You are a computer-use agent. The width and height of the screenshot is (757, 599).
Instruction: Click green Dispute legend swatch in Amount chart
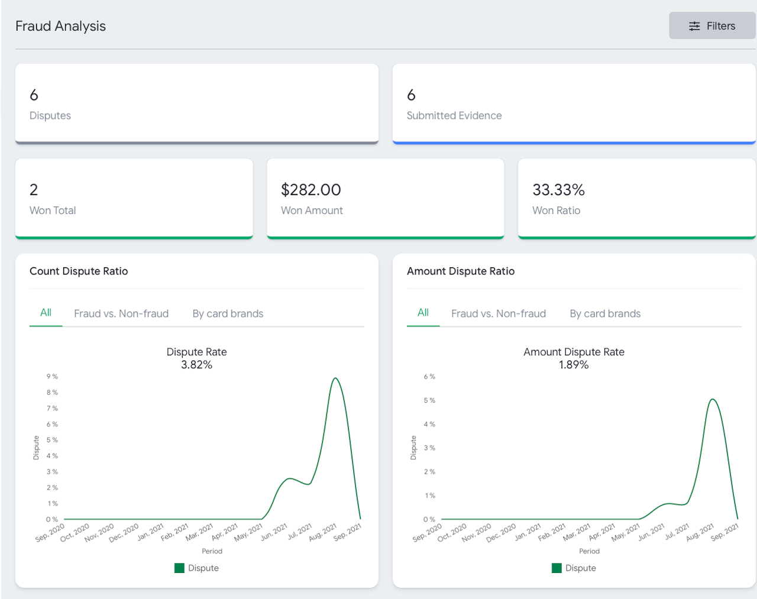pos(557,568)
